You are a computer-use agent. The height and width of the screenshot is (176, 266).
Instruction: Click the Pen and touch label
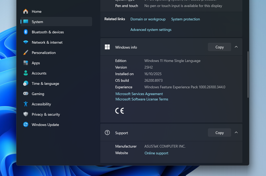click(x=127, y=6)
